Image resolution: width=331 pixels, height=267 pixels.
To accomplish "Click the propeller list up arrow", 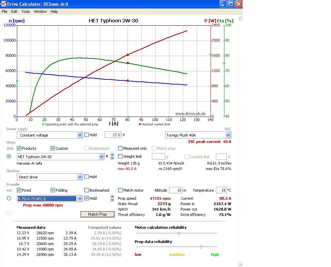I will 112,197.
